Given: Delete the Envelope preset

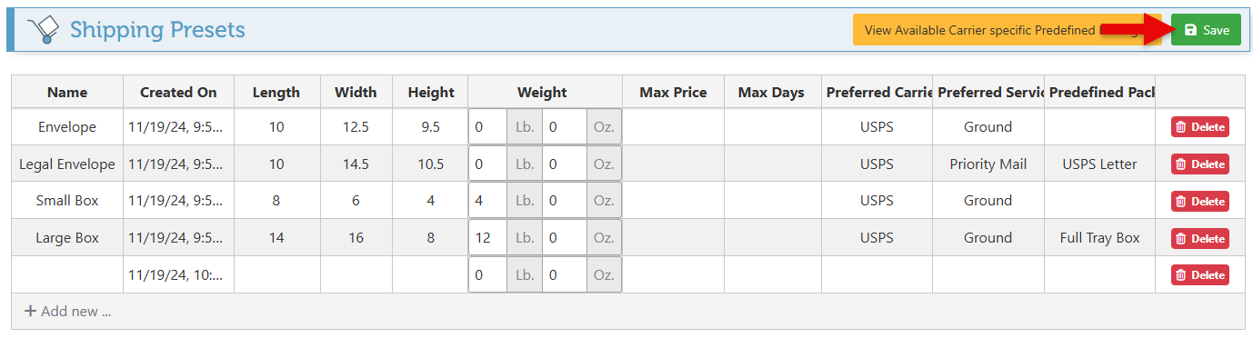Looking at the screenshot, I should [1200, 127].
